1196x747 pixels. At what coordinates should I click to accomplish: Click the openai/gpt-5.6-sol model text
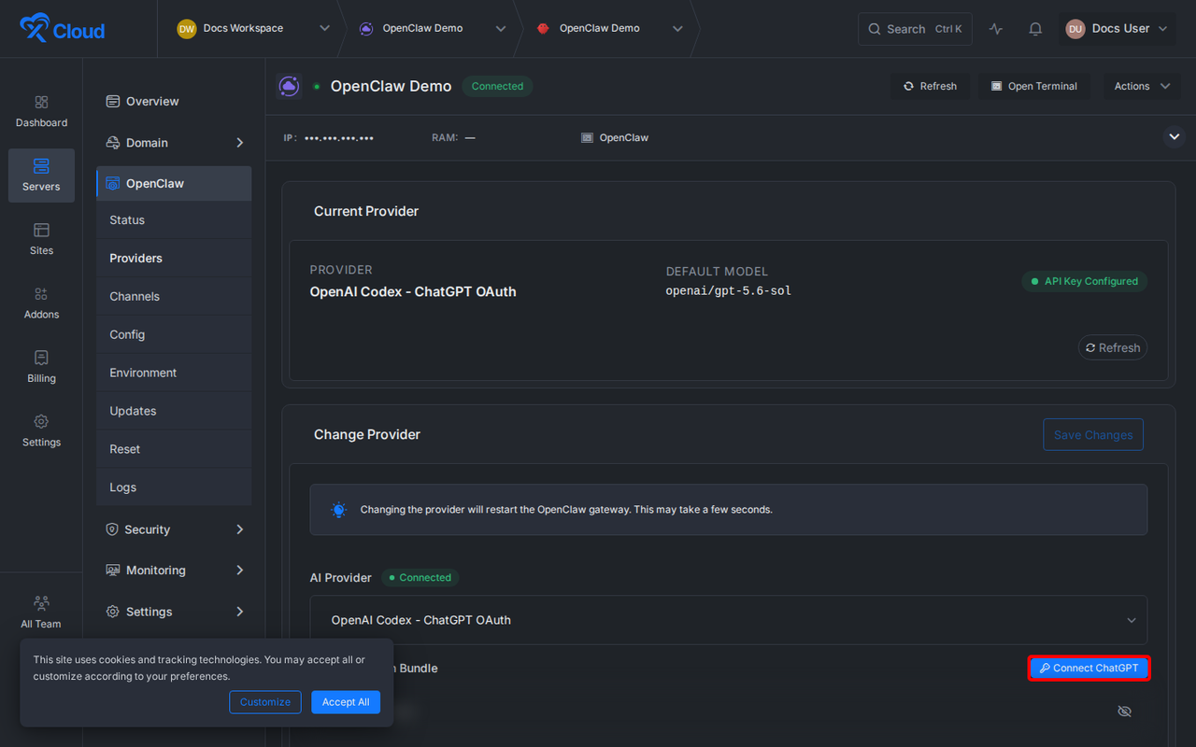[x=729, y=291]
